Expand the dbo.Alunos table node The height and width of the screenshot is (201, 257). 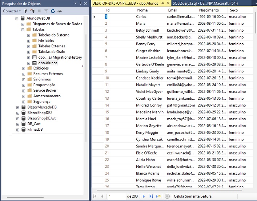(28, 63)
